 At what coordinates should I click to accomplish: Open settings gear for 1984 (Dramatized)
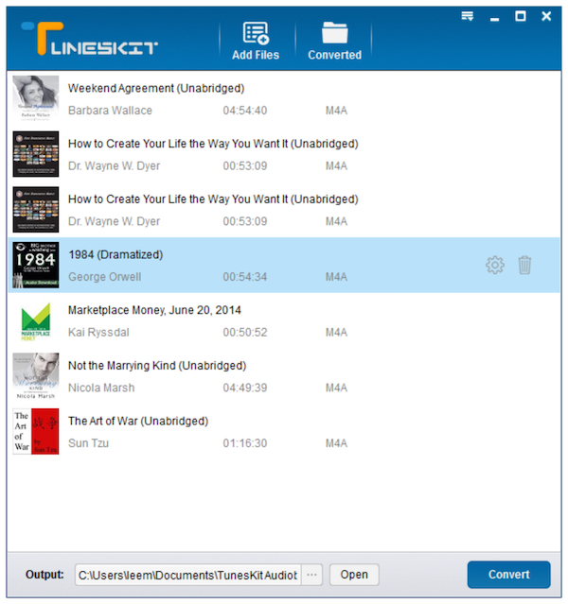(495, 266)
